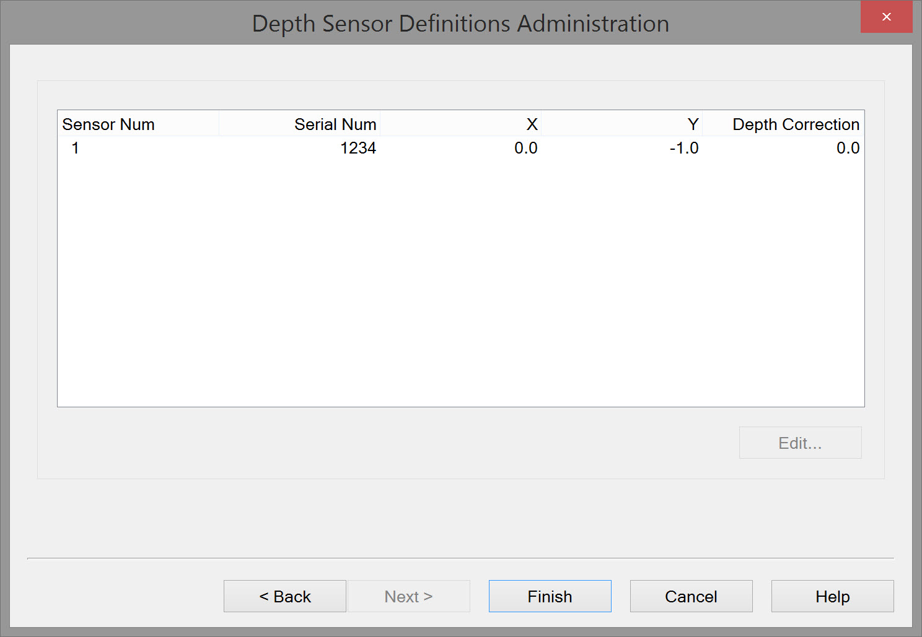Click the Finish button

(x=550, y=596)
